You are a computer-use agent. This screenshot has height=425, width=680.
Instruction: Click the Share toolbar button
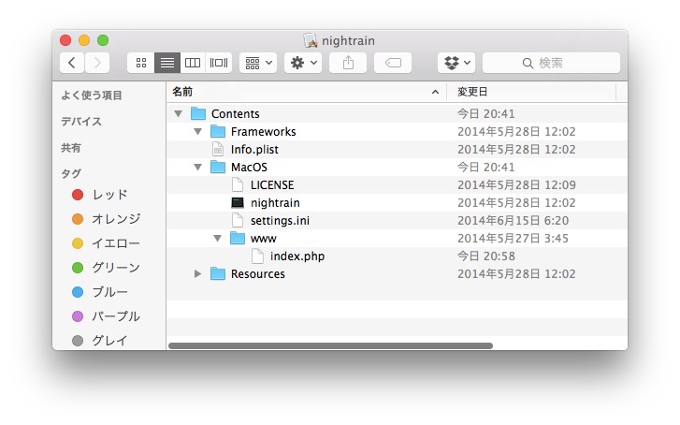coord(348,63)
